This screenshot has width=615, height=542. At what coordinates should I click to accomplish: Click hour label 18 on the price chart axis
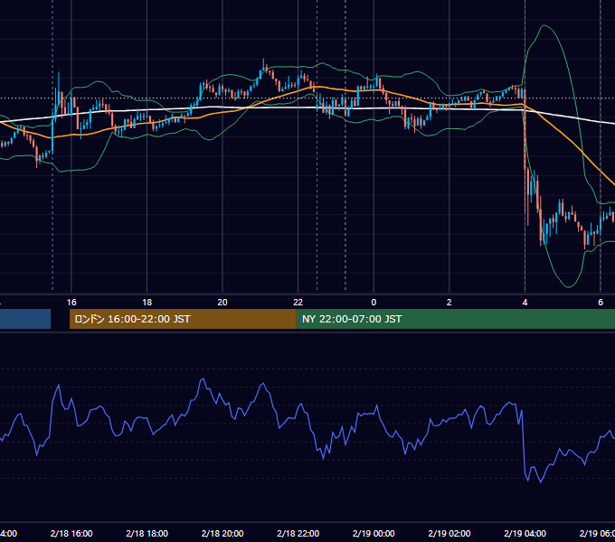pyautogui.click(x=147, y=303)
